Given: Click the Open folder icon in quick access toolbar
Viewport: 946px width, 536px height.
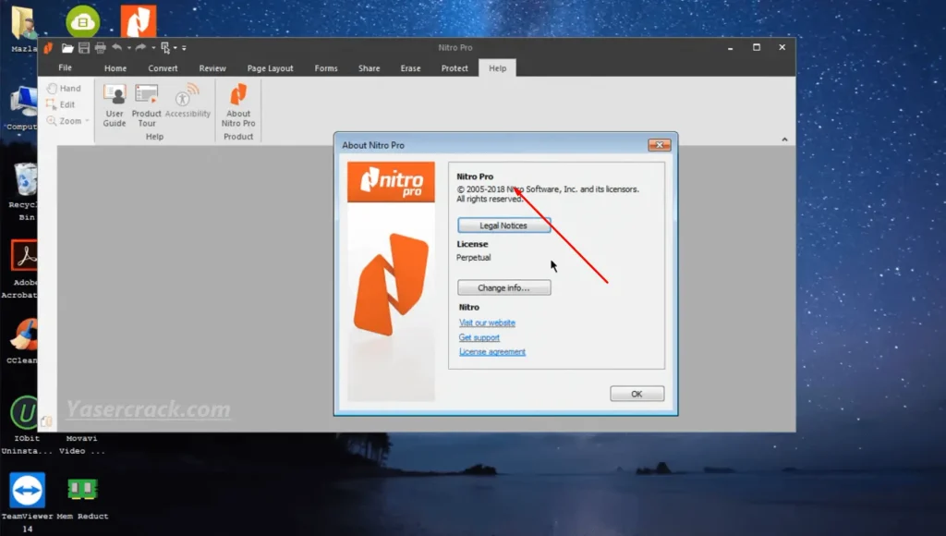Looking at the screenshot, I should coord(67,48).
